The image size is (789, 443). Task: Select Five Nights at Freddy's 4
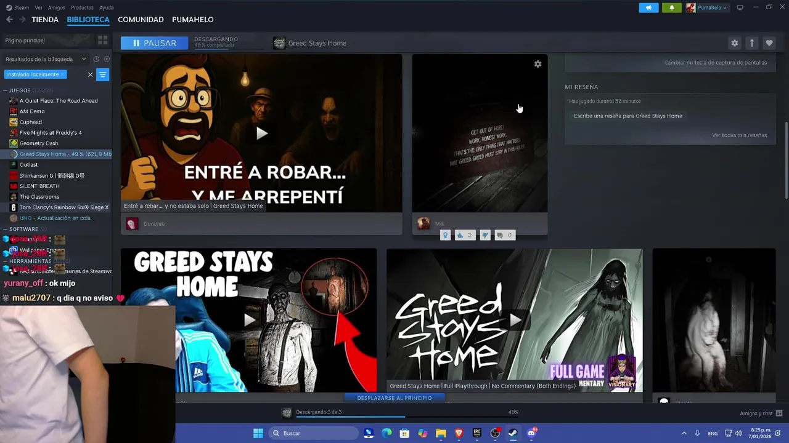point(51,133)
